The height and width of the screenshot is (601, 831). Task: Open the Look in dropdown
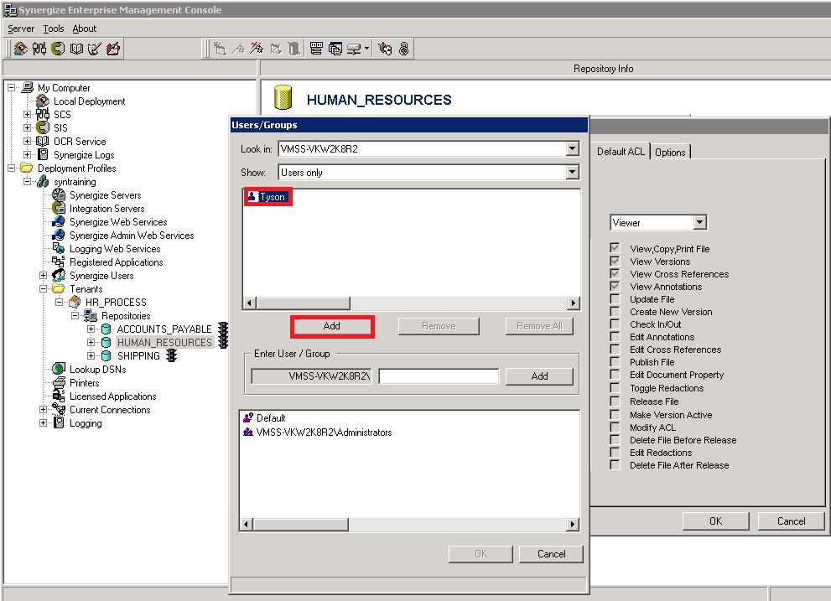pos(573,149)
